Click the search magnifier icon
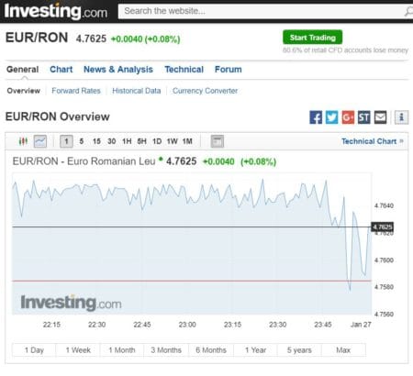 point(408,11)
